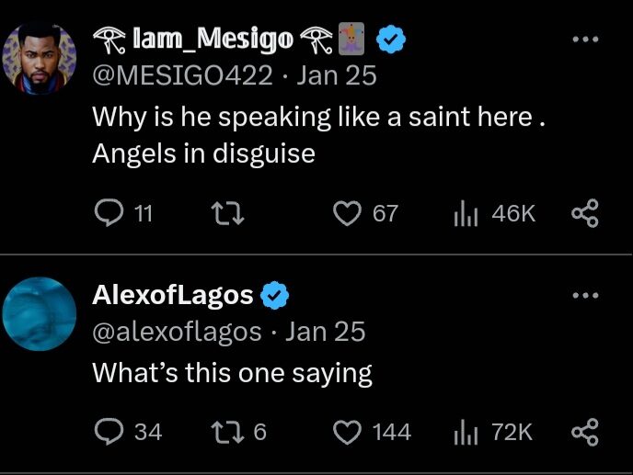This screenshot has width=633, height=475.
Task: Open more options for AlexofLagos's tweet
Action: (585, 296)
